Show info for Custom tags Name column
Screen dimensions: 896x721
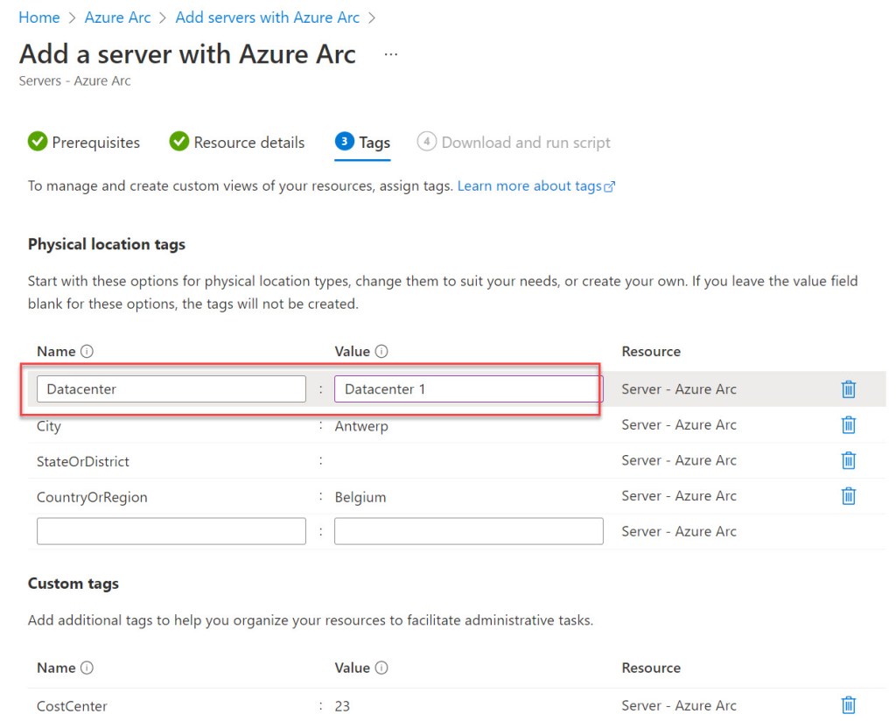pyautogui.click(x=87, y=668)
